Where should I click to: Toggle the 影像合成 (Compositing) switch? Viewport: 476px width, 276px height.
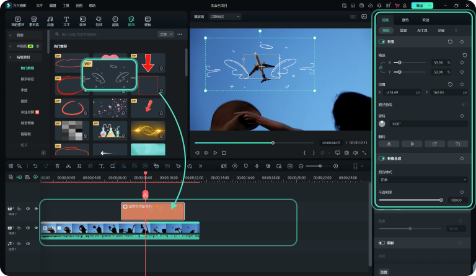pyautogui.click(x=381, y=158)
